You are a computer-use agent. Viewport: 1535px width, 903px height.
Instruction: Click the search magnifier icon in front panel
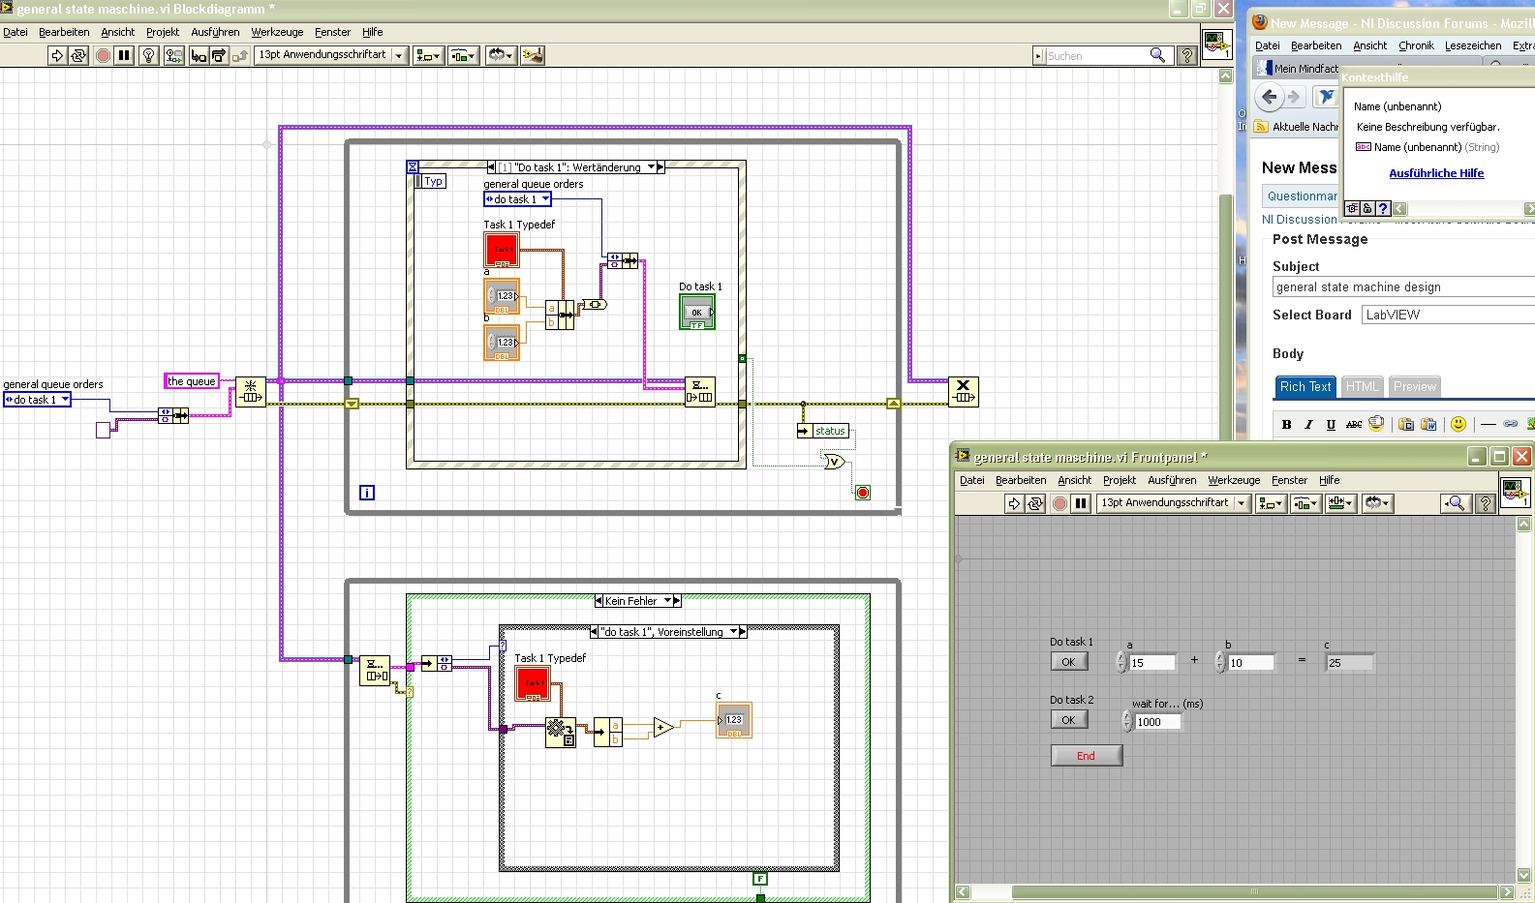coord(1454,503)
